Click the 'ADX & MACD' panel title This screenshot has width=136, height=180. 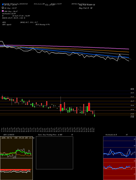[x=9, y=135]
